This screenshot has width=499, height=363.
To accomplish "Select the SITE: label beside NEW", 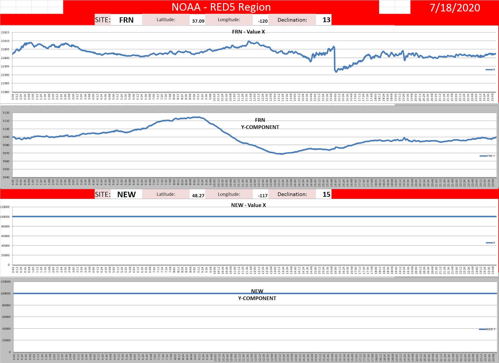I will (103, 195).
